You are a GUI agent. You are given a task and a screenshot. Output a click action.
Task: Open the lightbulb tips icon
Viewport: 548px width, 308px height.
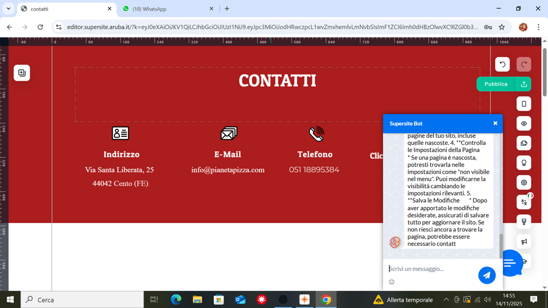pyautogui.click(x=524, y=163)
